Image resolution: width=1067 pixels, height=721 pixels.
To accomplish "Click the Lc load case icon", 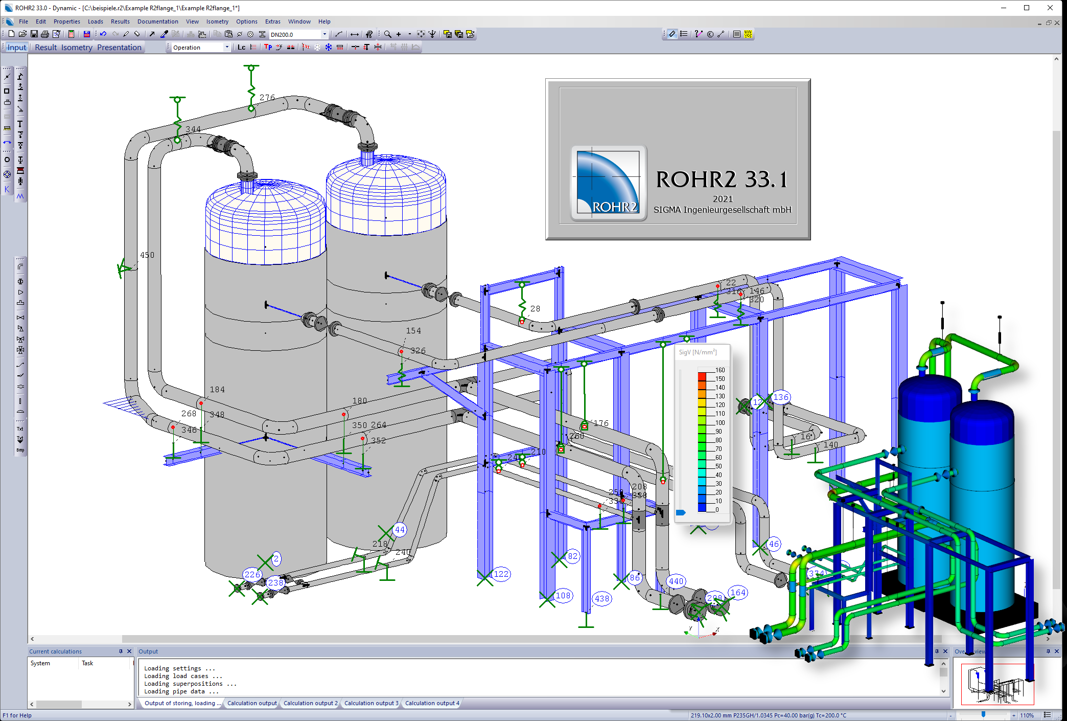I will [x=242, y=48].
